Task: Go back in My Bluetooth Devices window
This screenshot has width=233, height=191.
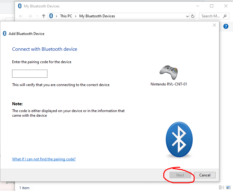Action: coord(21,16)
